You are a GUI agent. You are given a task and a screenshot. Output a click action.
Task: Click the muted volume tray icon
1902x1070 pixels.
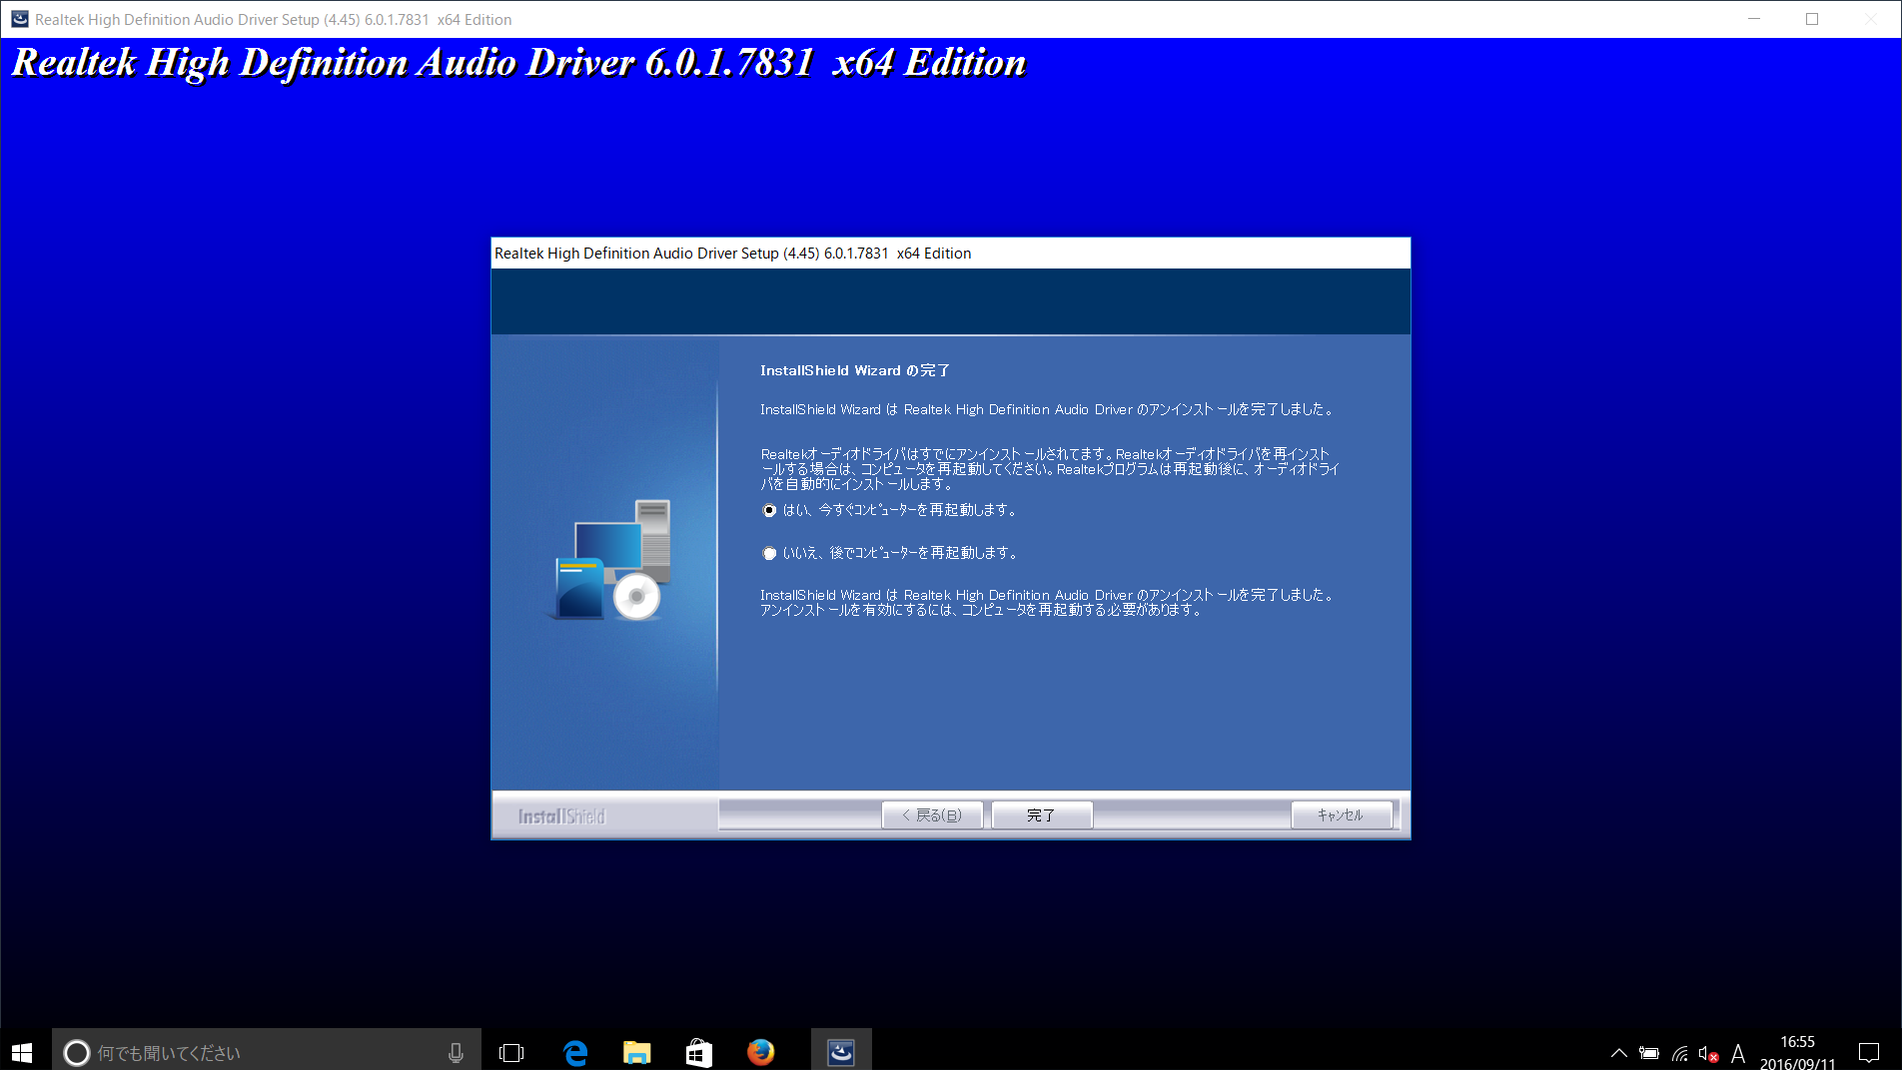point(1708,1053)
